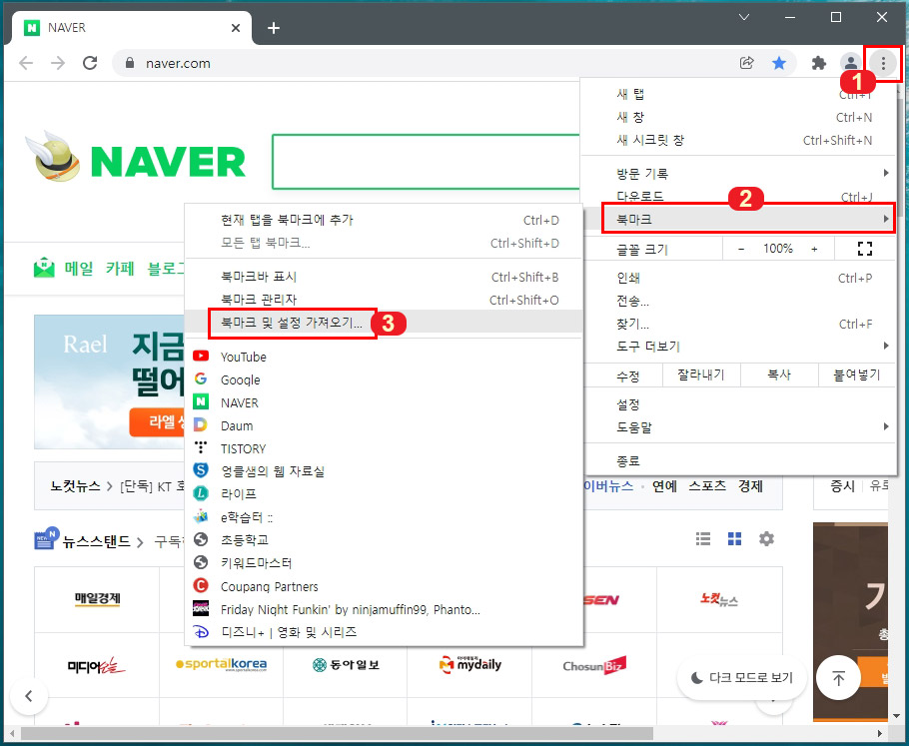This screenshot has width=909, height=746.
Task: Click the blue bookmark star icon
Action: pos(779,63)
